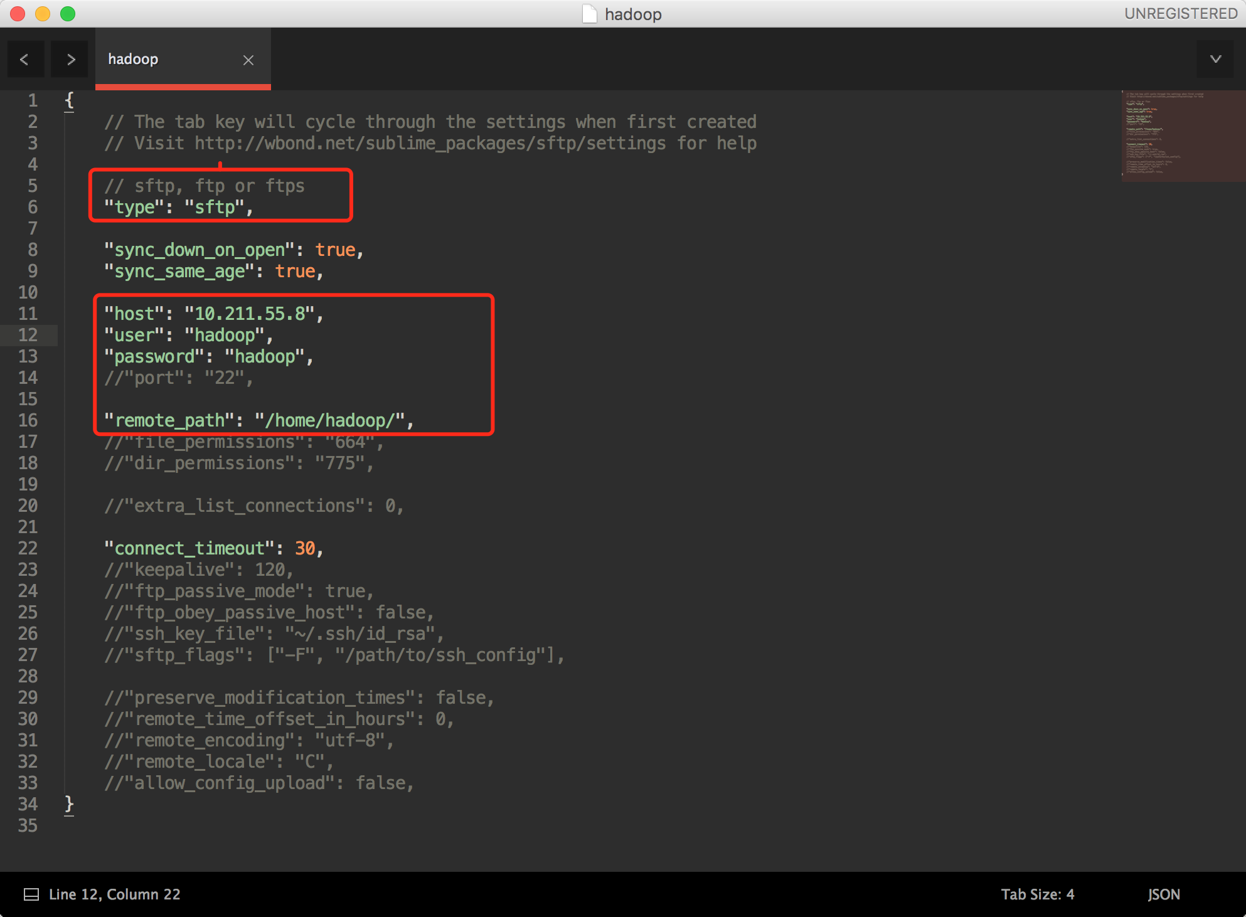Image resolution: width=1246 pixels, height=917 pixels.
Task: Click the commented "extra_list_connections" line
Action: (x=254, y=506)
